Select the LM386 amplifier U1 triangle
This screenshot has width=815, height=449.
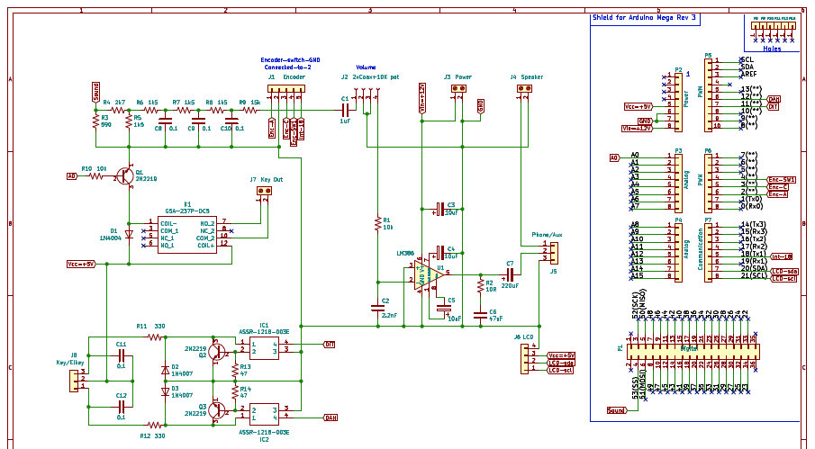(431, 278)
